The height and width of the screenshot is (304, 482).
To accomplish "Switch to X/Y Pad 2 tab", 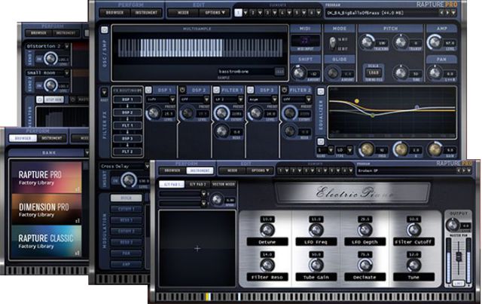I will [x=197, y=184].
